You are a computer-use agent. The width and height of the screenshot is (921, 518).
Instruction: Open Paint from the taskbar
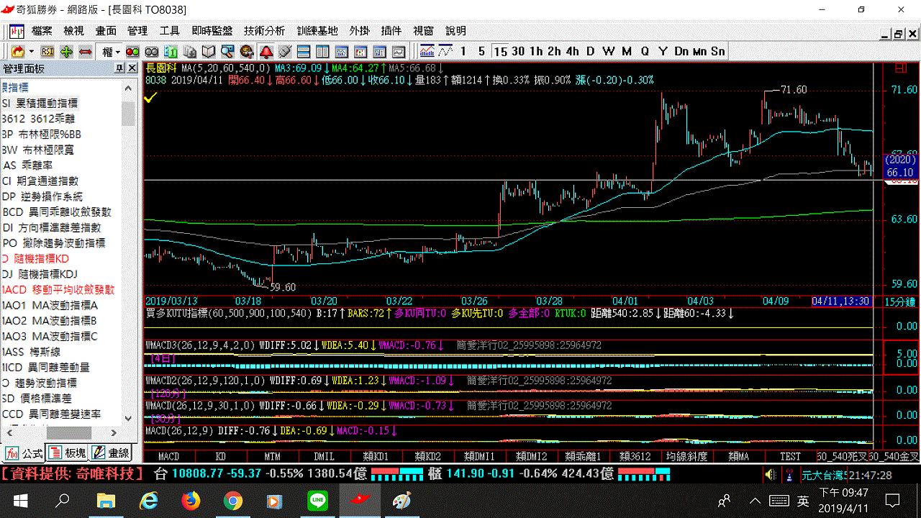[401, 501]
